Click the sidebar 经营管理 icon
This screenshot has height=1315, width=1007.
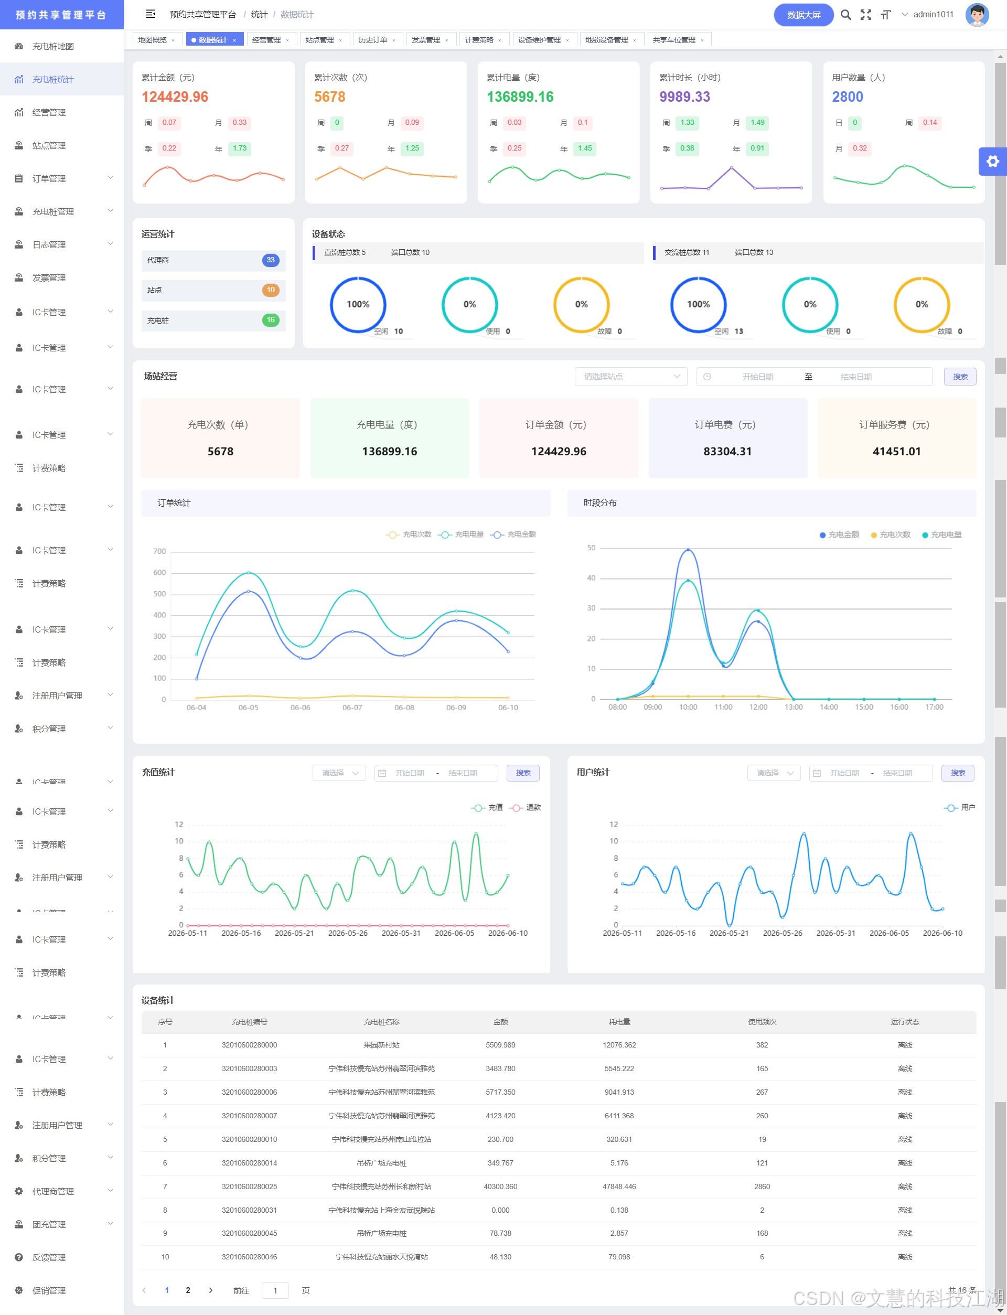pos(19,112)
